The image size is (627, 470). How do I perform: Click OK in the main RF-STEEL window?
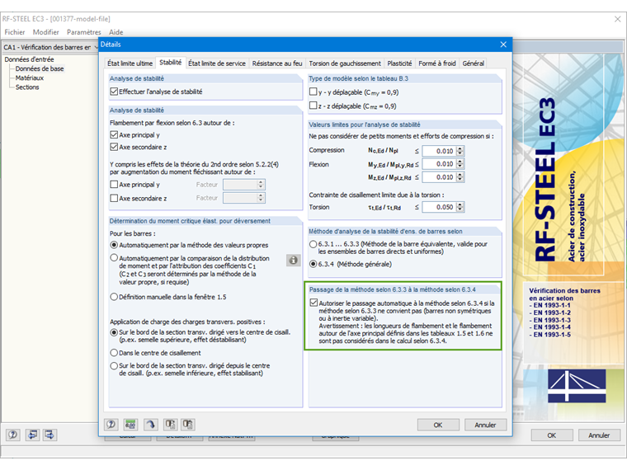(552, 435)
